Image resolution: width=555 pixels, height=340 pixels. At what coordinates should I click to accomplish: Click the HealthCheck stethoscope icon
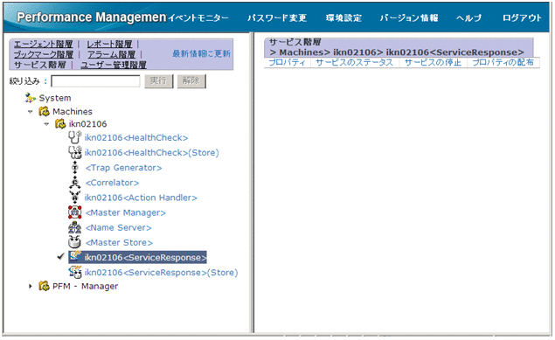click(x=74, y=137)
